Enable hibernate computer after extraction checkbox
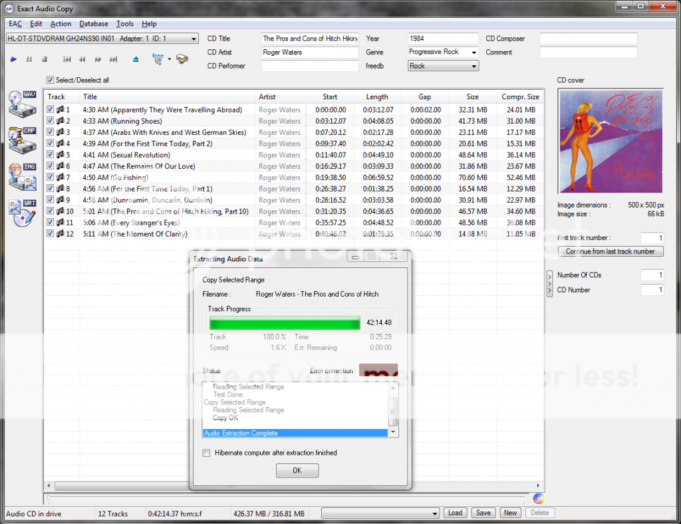Screen dimensions: 681x524 206,453
